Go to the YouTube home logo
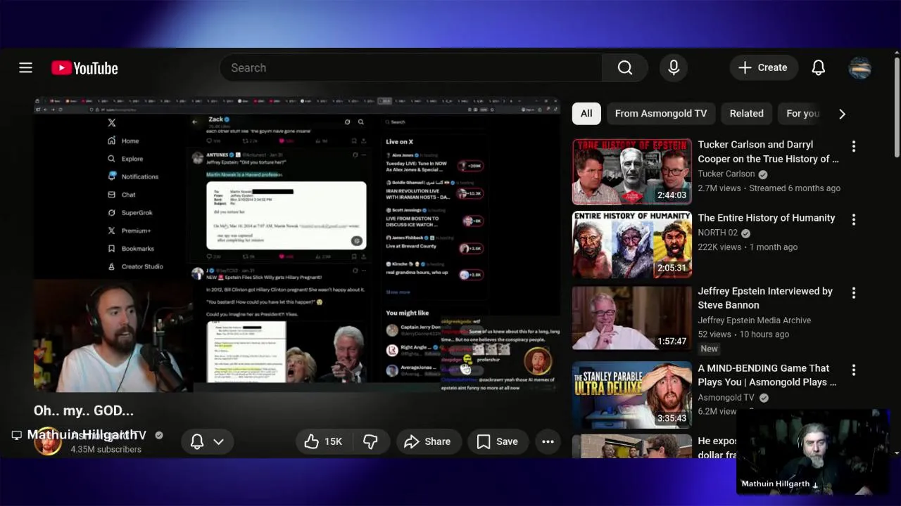This screenshot has height=506, width=901. (84, 68)
